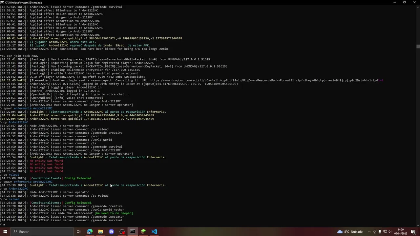This screenshot has height=236, width=420.
Task: Open Task View from the taskbar
Action: coord(79,232)
